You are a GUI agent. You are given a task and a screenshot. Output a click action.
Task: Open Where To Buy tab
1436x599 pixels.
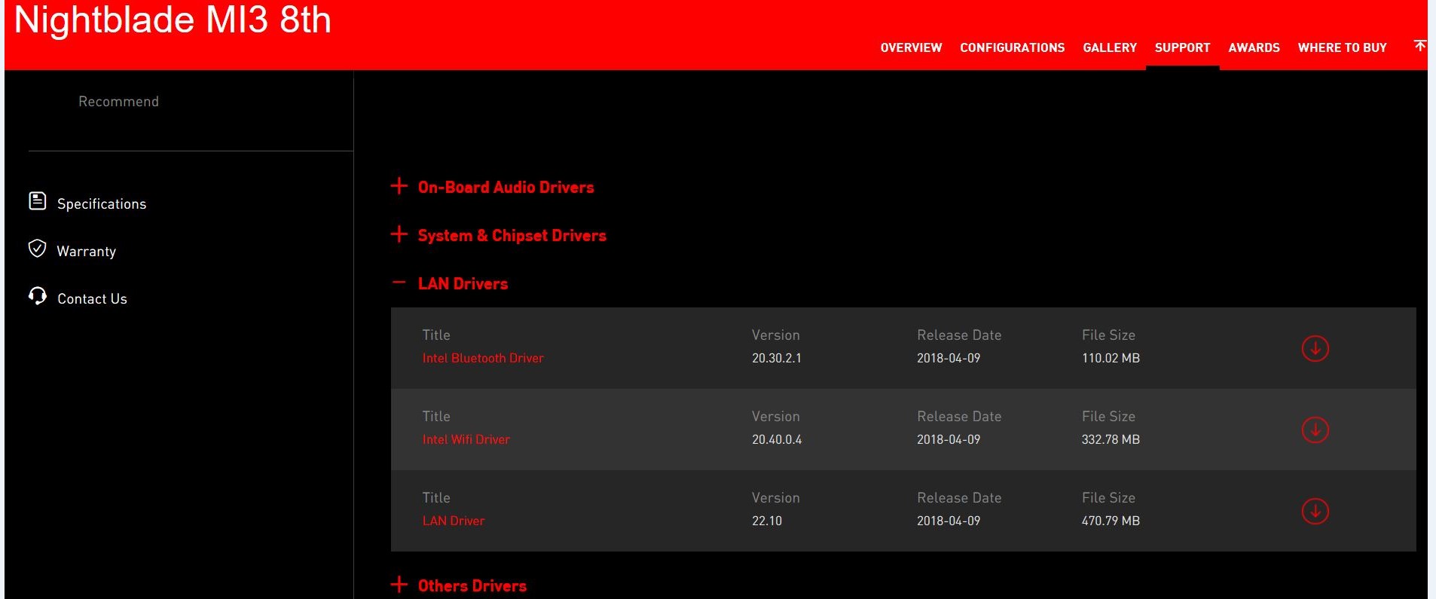point(1342,47)
